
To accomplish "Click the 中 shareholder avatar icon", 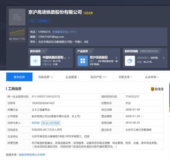I will tap(35, 61).
